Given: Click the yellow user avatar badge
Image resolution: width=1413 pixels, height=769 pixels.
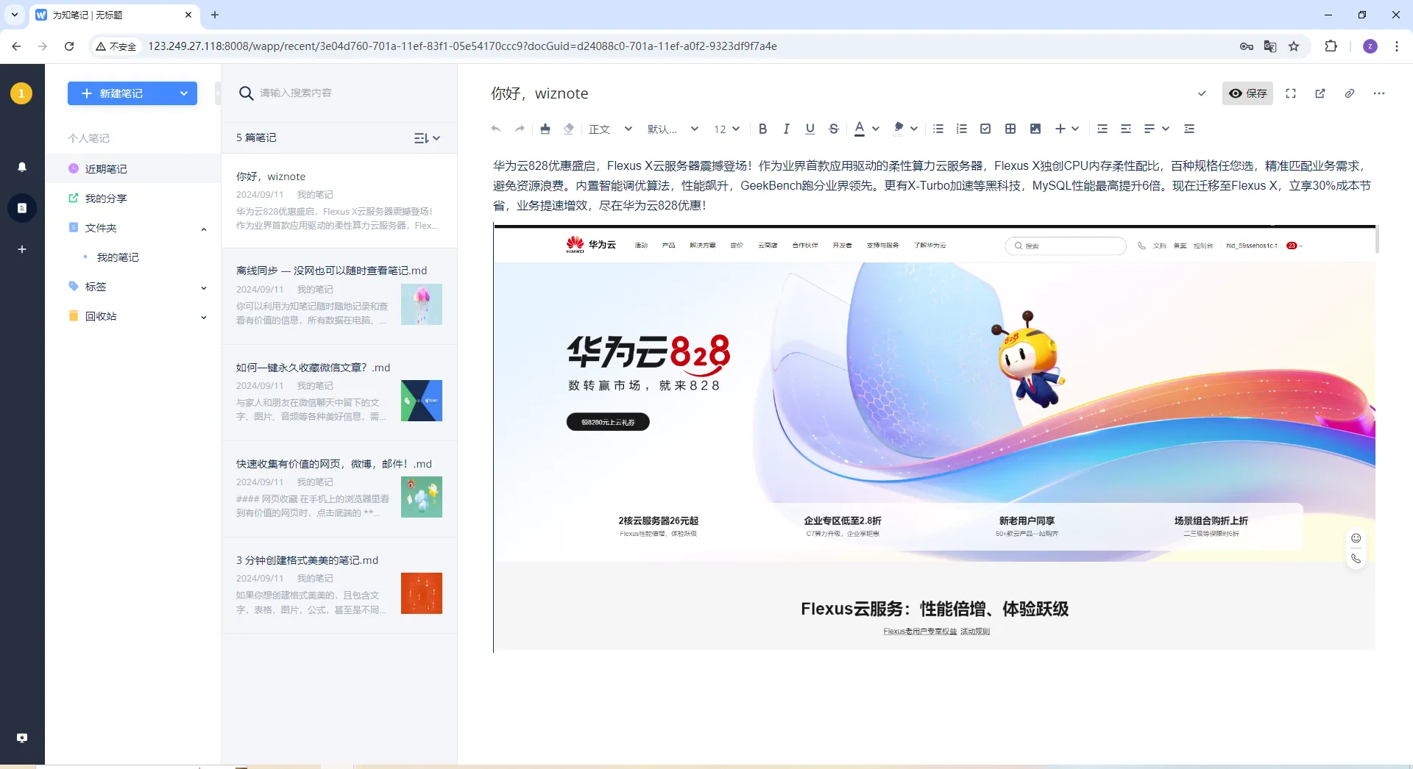Looking at the screenshot, I should click(21, 93).
